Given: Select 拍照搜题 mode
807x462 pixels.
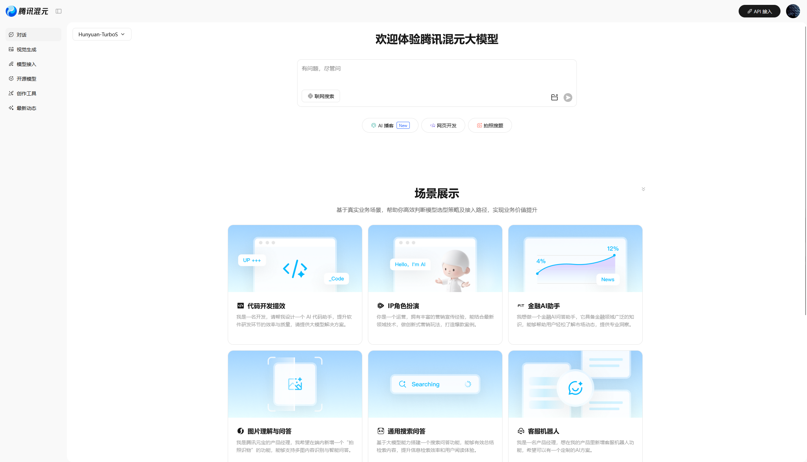Looking at the screenshot, I should point(490,125).
